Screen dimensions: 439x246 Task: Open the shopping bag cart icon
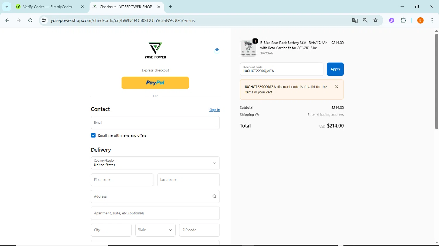click(x=217, y=51)
